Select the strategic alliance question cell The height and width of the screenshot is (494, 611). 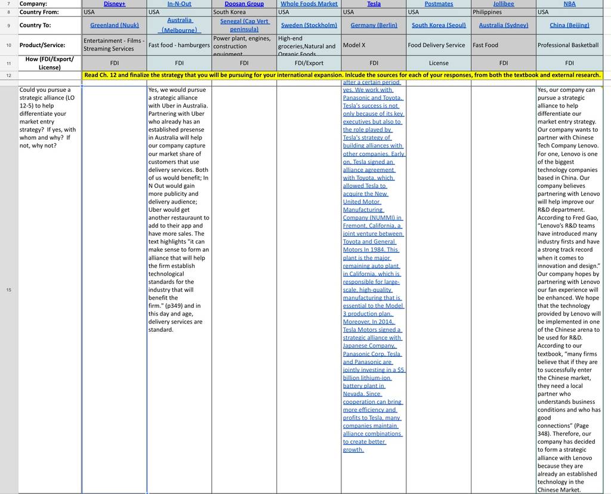coord(50,290)
